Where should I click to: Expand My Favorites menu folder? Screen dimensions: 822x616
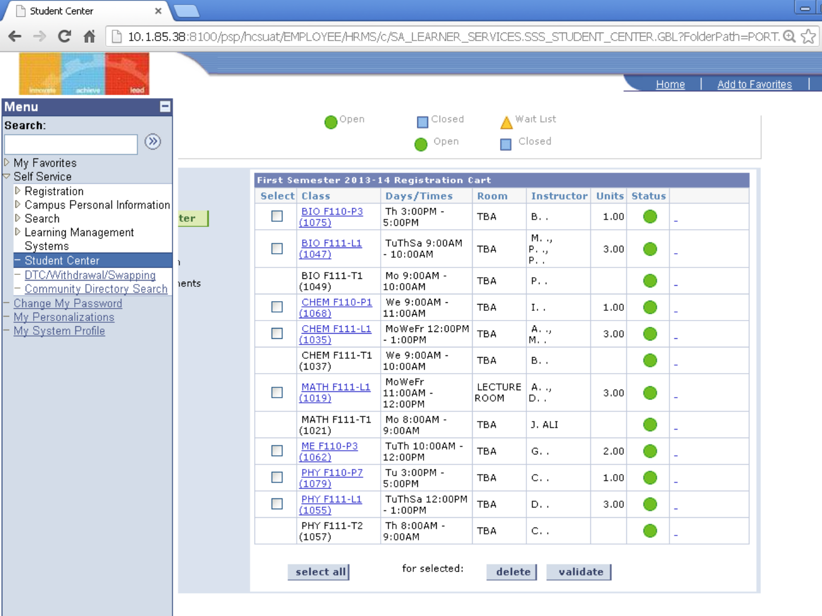pyautogui.click(x=7, y=163)
